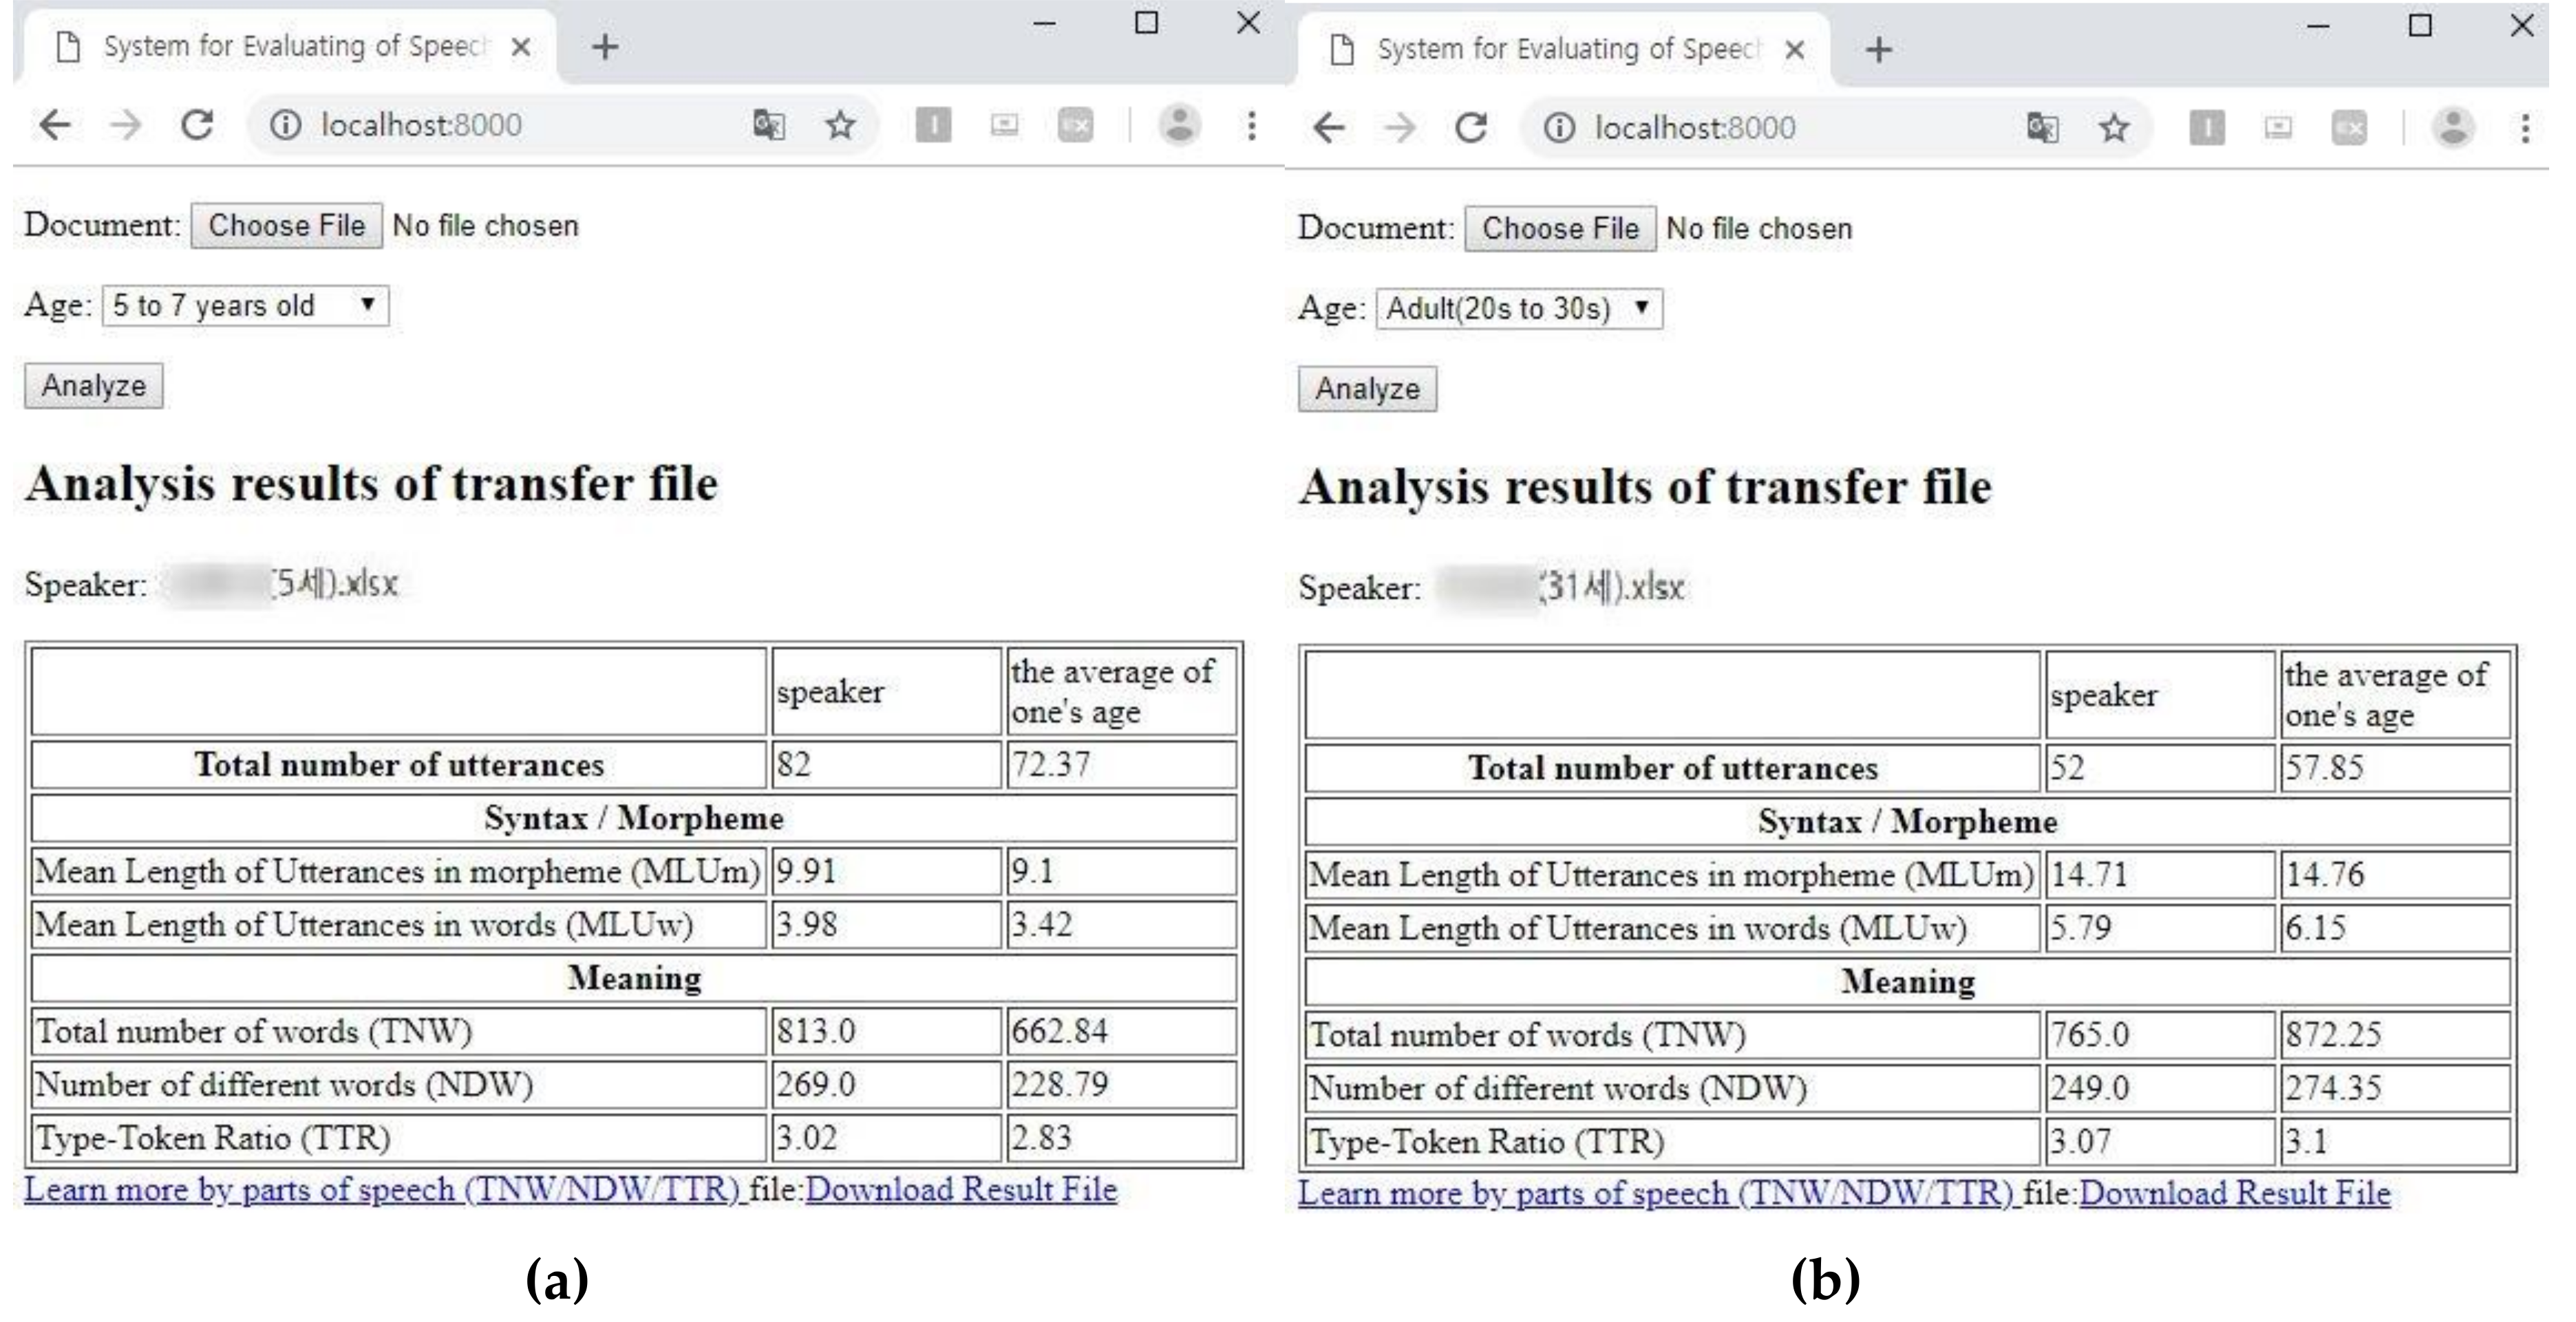Click translate icon in right browser address bar
This screenshot has height=1322, width=2576.
click(x=2042, y=128)
